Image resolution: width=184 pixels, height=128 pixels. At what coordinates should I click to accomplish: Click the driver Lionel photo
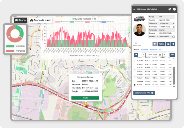pos(139,30)
